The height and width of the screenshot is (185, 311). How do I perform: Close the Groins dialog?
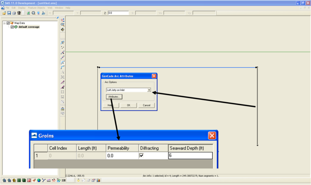[x=212, y=135]
